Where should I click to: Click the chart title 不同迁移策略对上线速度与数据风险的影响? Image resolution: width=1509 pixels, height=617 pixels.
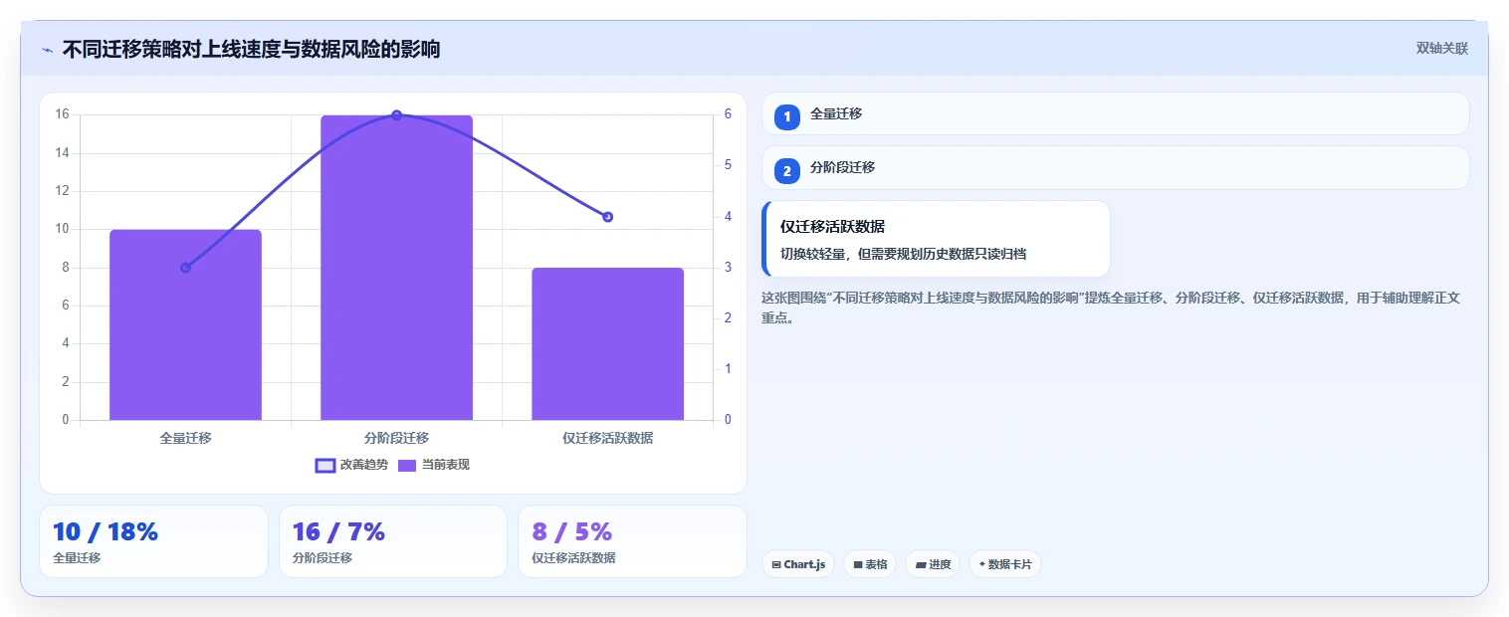[251, 50]
